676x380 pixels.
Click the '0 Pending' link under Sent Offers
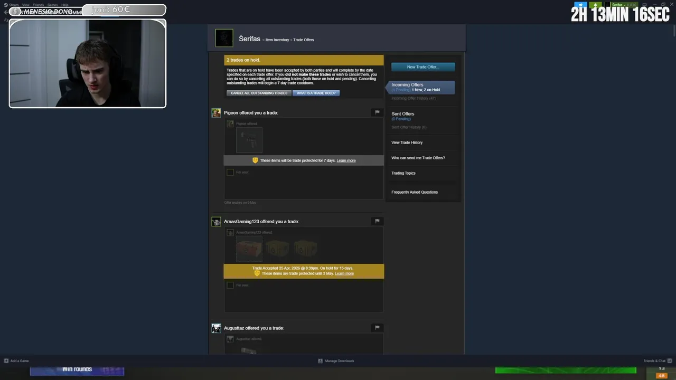[x=401, y=119]
